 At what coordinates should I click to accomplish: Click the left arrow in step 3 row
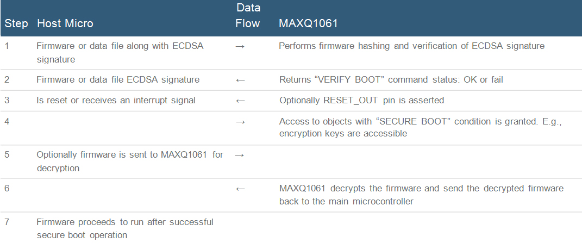tap(240, 101)
